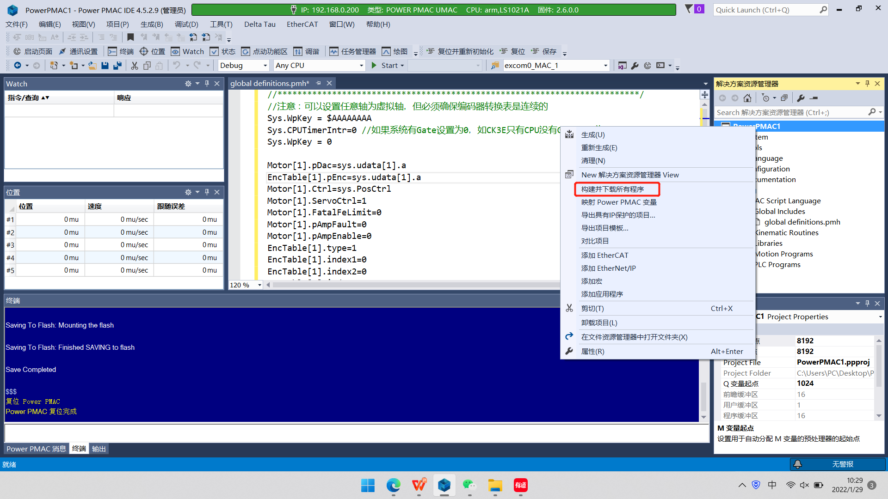Open the Debug configuration dropdown
The width and height of the screenshot is (888, 499).
click(x=243, y=66)
